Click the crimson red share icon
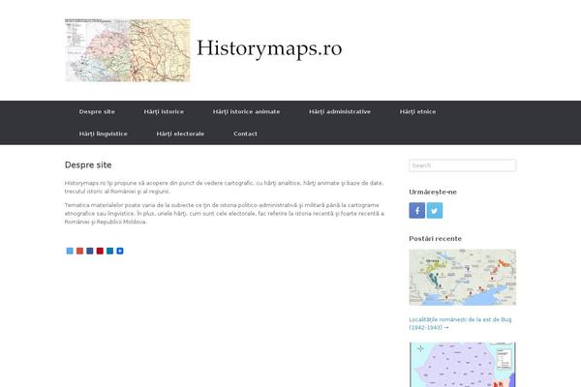 click(100, 251)
